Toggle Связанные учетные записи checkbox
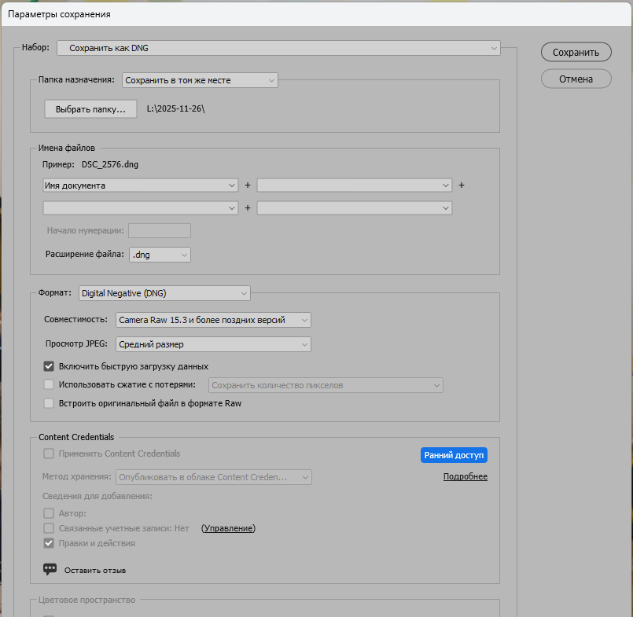This screenshot has width=633, height=617. (x=49, y=528)
